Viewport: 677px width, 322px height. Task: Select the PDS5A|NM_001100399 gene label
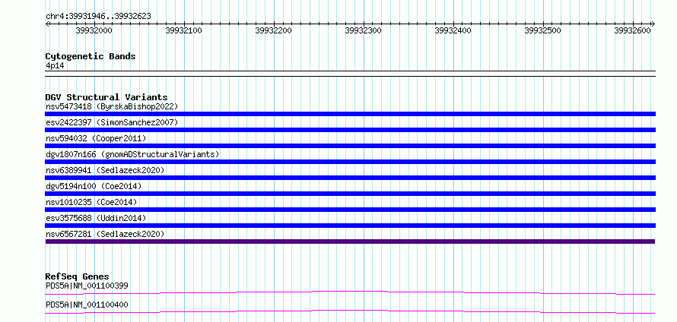coord(87,286)
